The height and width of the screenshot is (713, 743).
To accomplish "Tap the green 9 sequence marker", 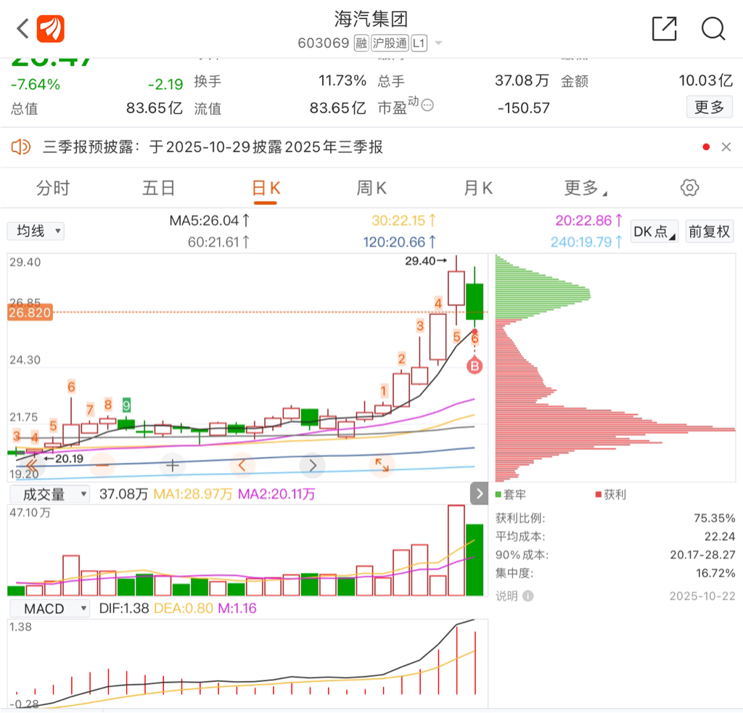I will [x=126, y=405].
